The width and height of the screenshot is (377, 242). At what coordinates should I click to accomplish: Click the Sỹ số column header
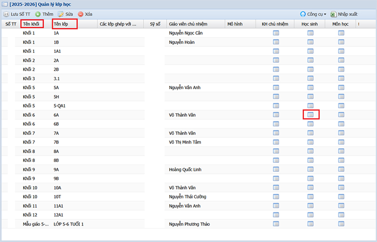coord(155,24)
